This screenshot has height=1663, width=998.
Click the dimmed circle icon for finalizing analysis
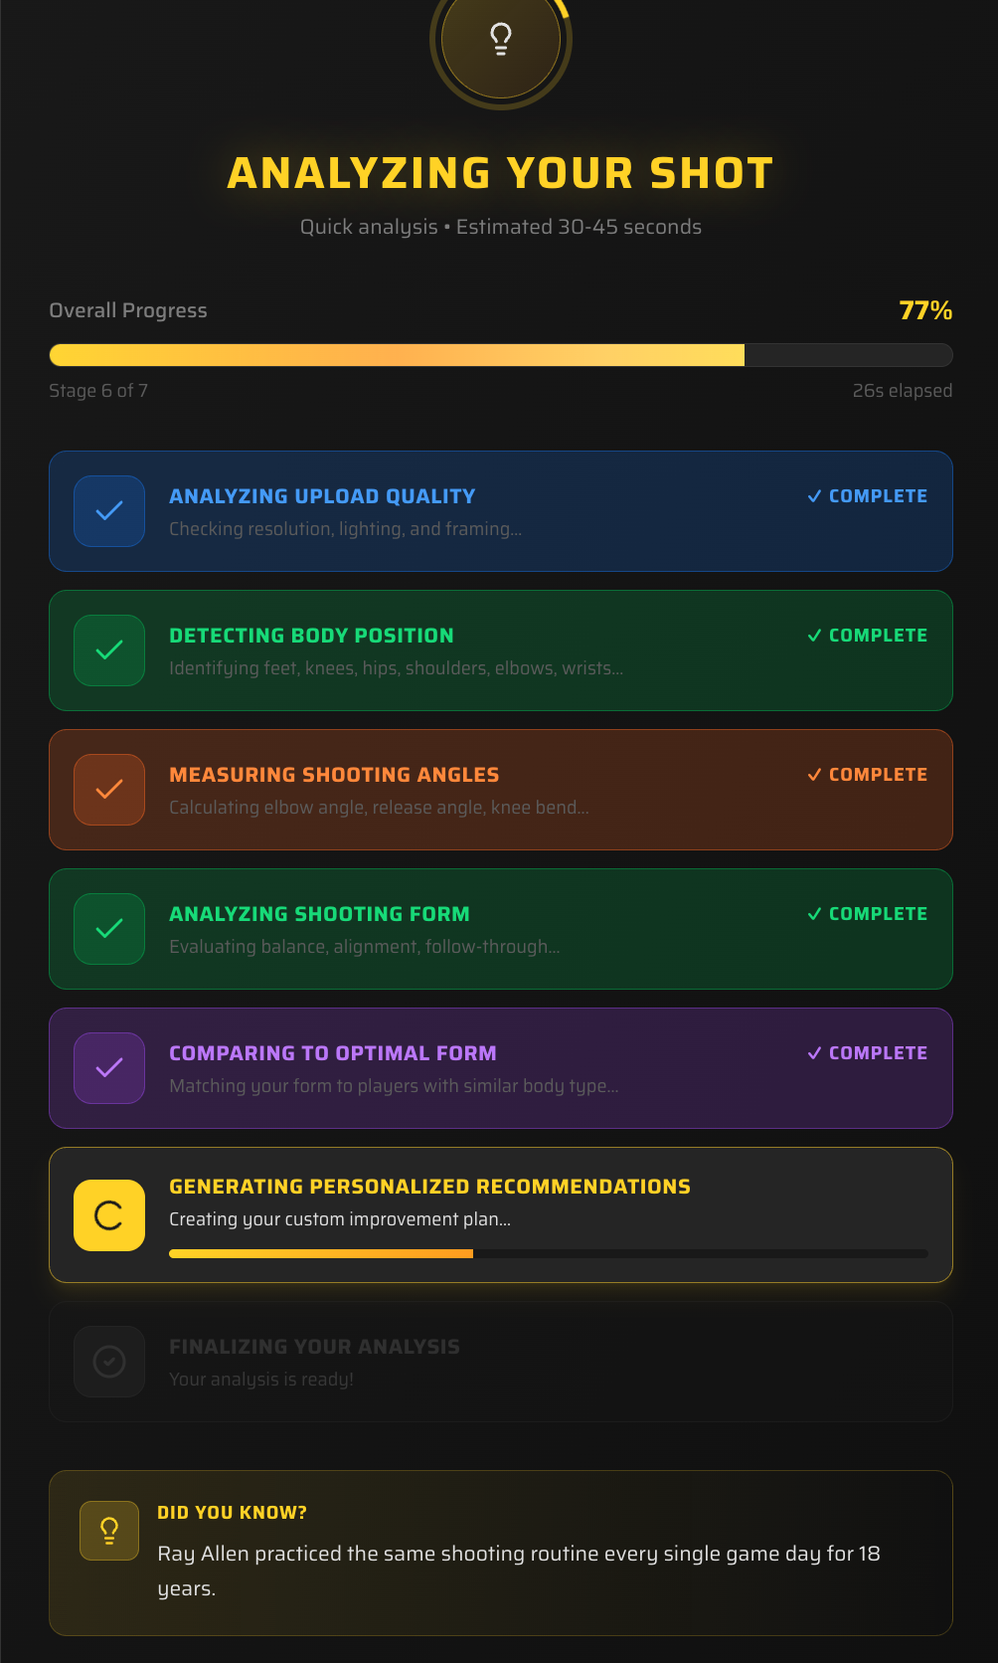coord(108,1362)
